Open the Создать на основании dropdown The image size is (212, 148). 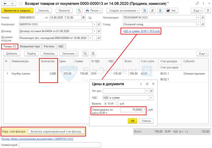(123, 10)
